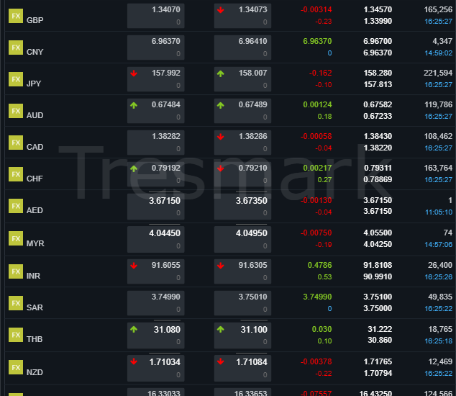Click the red down arrow beside 1.71084
The width and height of the screenshot is (456, 396).
point(220,361)
